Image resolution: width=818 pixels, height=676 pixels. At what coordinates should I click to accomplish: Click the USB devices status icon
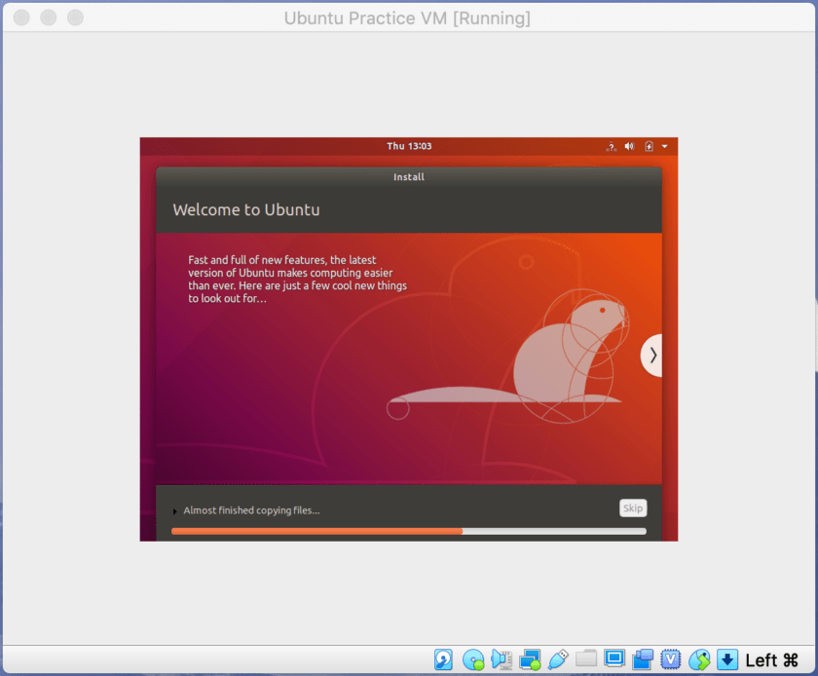558,659
